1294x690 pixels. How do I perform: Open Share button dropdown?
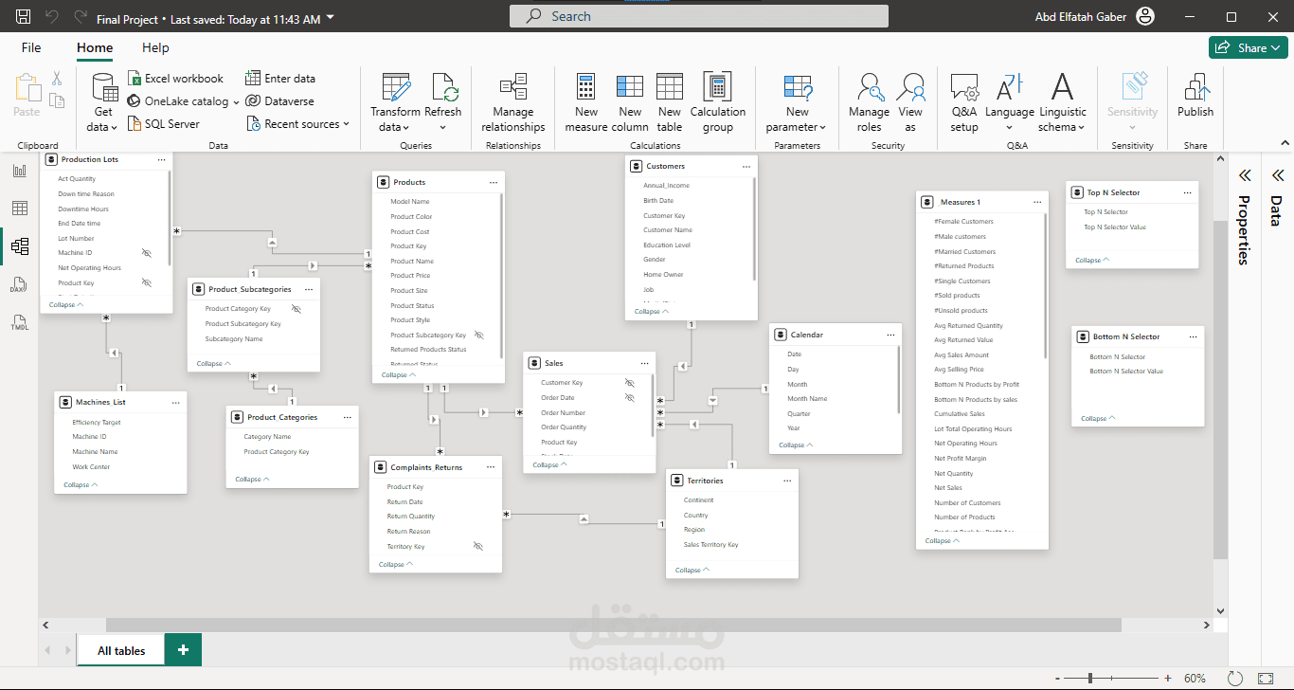(x=1275, y=48)
